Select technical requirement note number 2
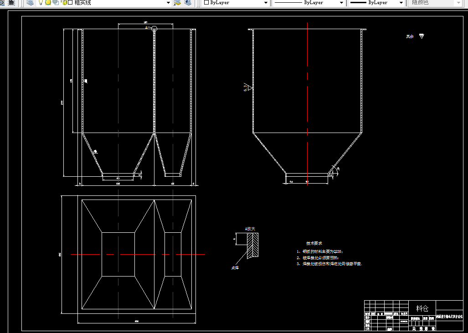 (x=318, y=258)
